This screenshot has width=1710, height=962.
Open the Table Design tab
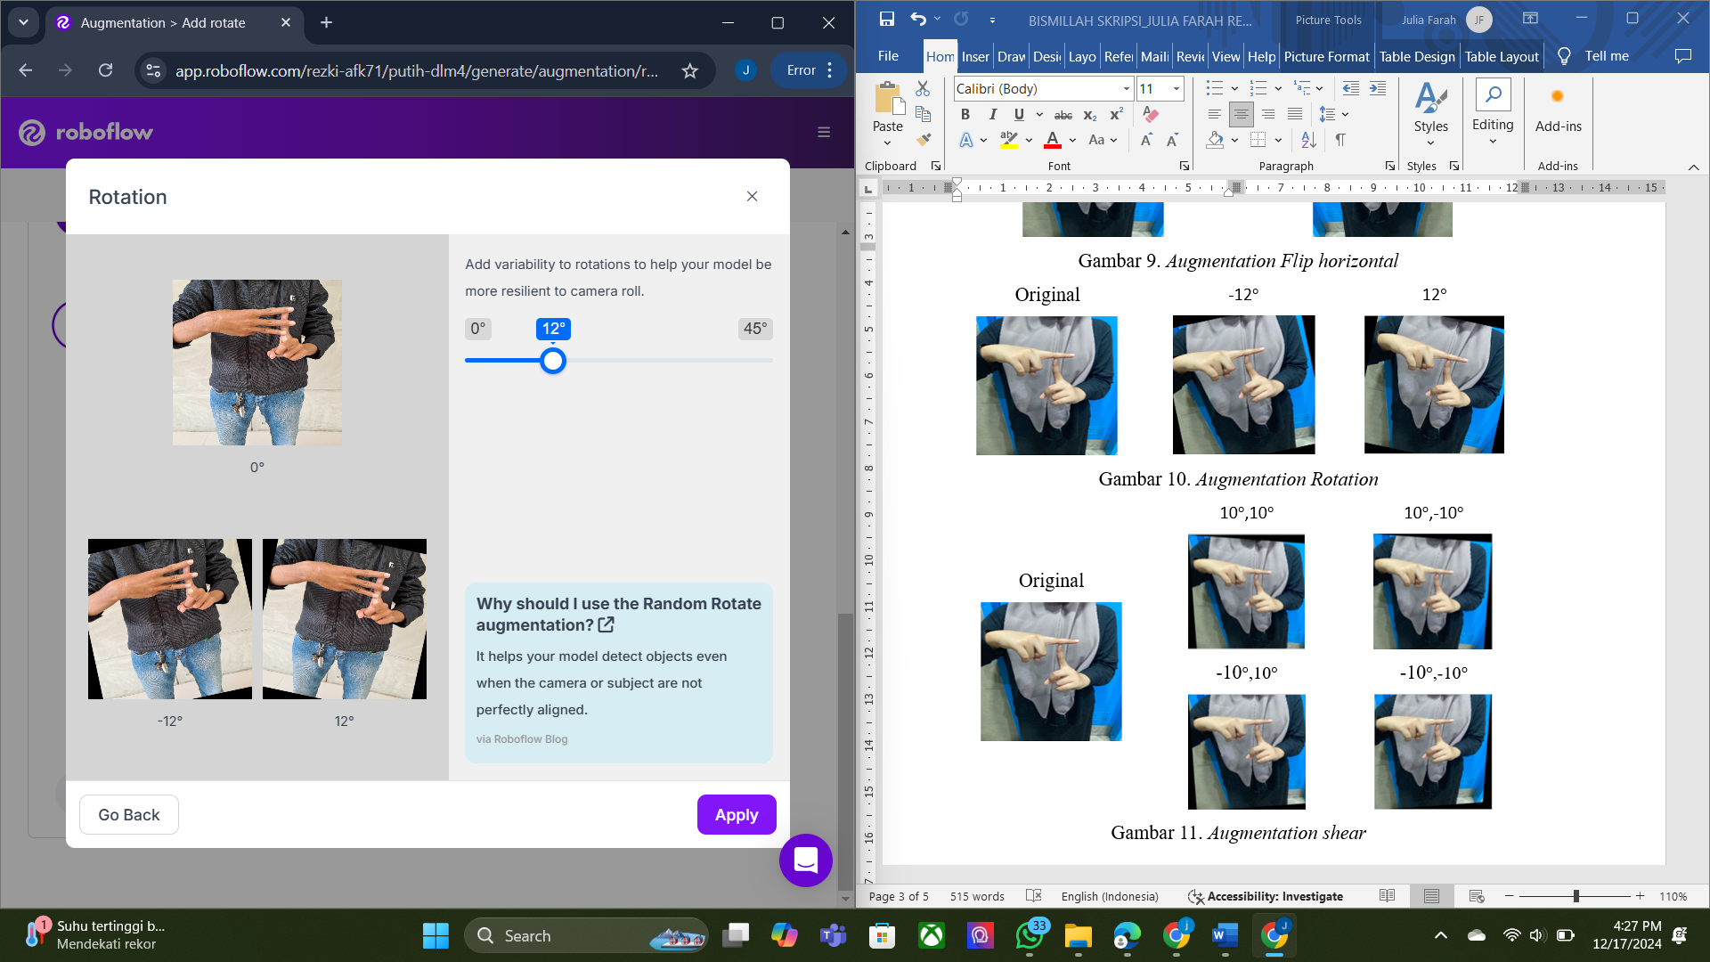tap(1417, 56)
